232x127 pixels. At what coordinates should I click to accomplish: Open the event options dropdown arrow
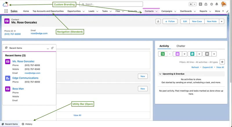pyautogui.click(x=184, y=54)
